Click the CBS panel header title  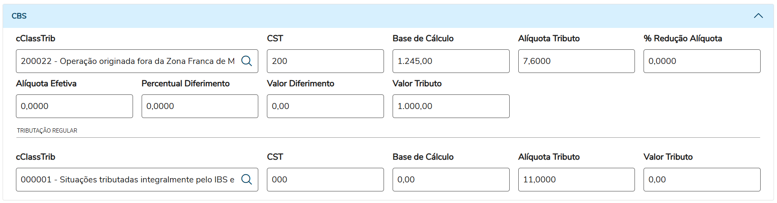(x=19, y=16)
